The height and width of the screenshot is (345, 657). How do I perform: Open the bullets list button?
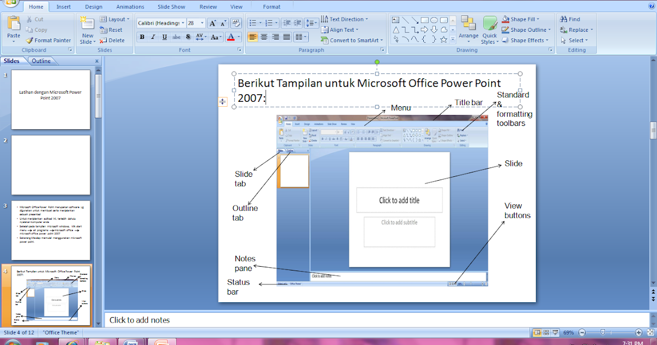[x=256, y=23]
